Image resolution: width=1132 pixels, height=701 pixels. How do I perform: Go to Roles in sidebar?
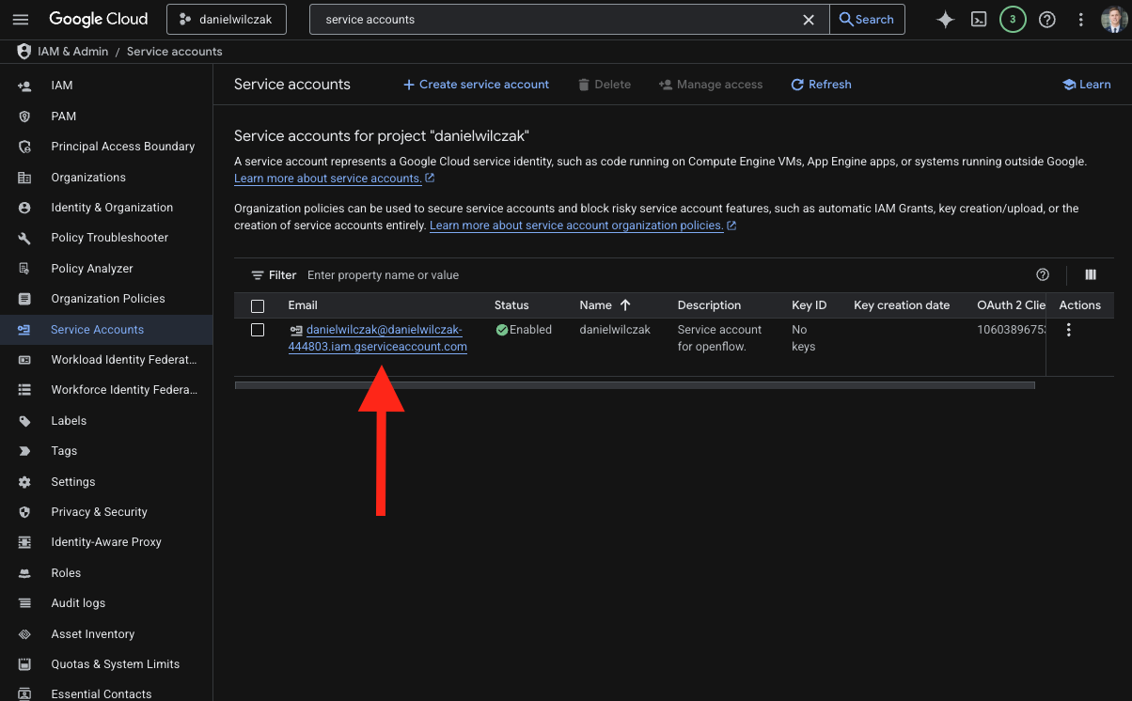coord(66,572)
